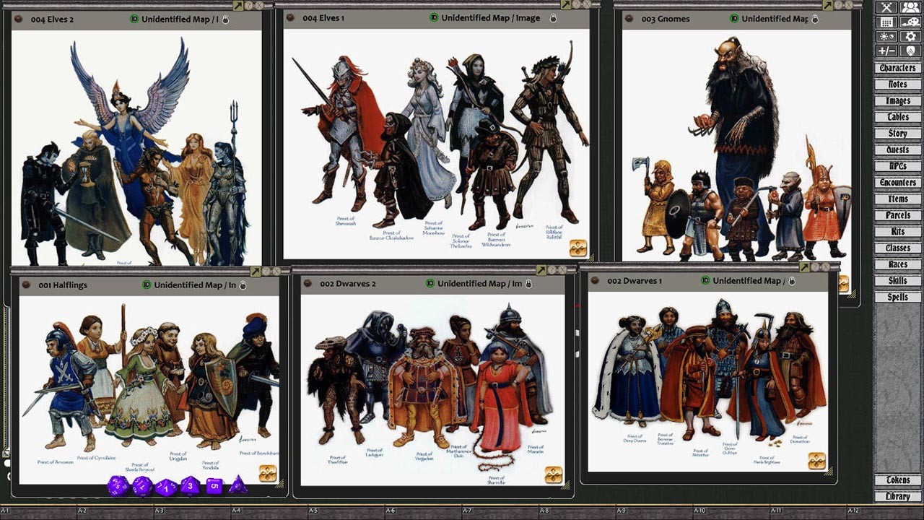This screenshot has height=520, width=924.
Task: Toggle ID identification on 004 Elves 1 window
Action: pos(433,18)
